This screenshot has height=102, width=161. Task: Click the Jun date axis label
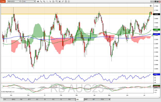coord(127,95)
